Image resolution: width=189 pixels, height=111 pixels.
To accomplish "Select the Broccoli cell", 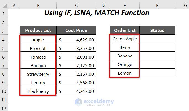I will click(x=38, y=48).
